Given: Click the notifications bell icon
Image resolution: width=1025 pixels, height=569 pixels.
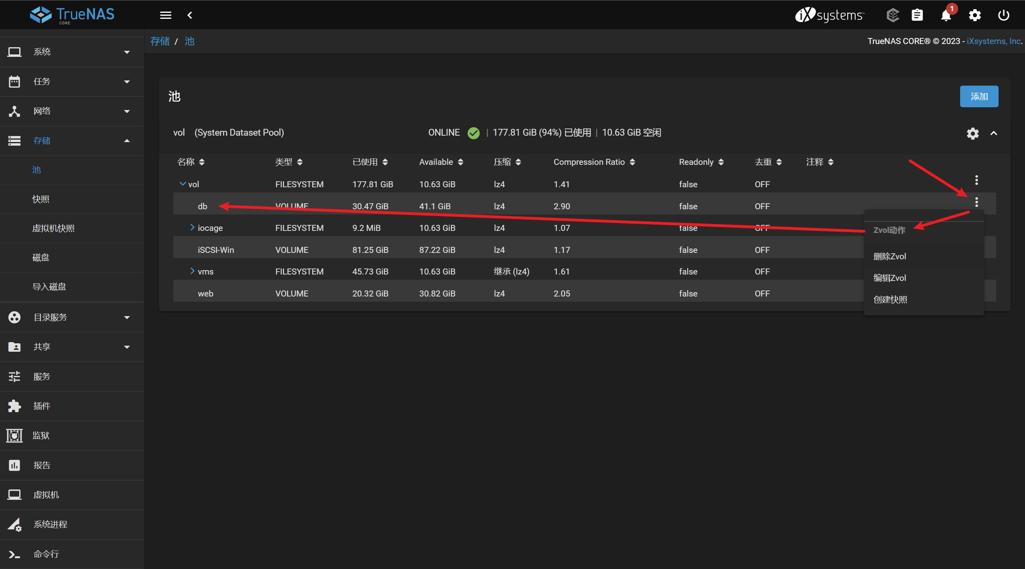Looking at the screenshot, I should pos(946,16).
